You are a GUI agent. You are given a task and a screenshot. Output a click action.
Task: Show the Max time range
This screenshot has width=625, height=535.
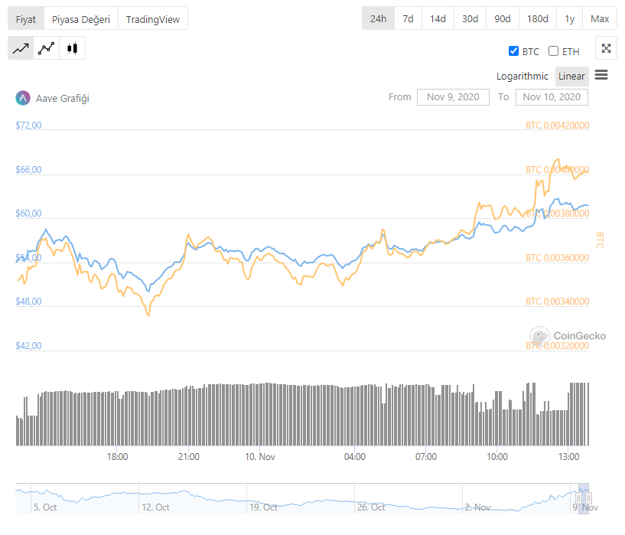[600, 18]
